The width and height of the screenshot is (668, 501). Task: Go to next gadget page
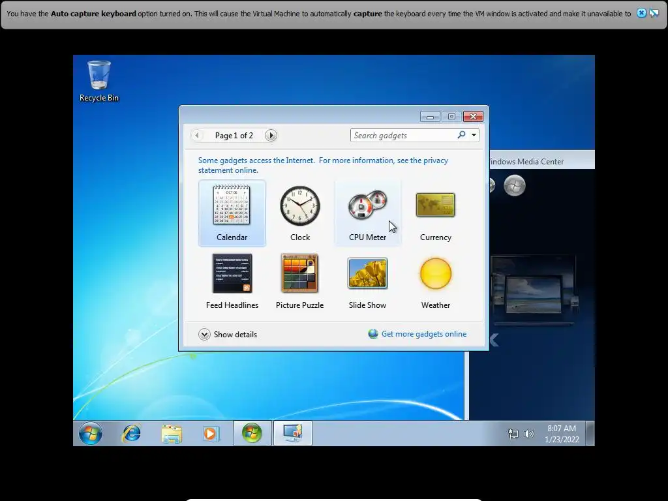coord(271,136)
